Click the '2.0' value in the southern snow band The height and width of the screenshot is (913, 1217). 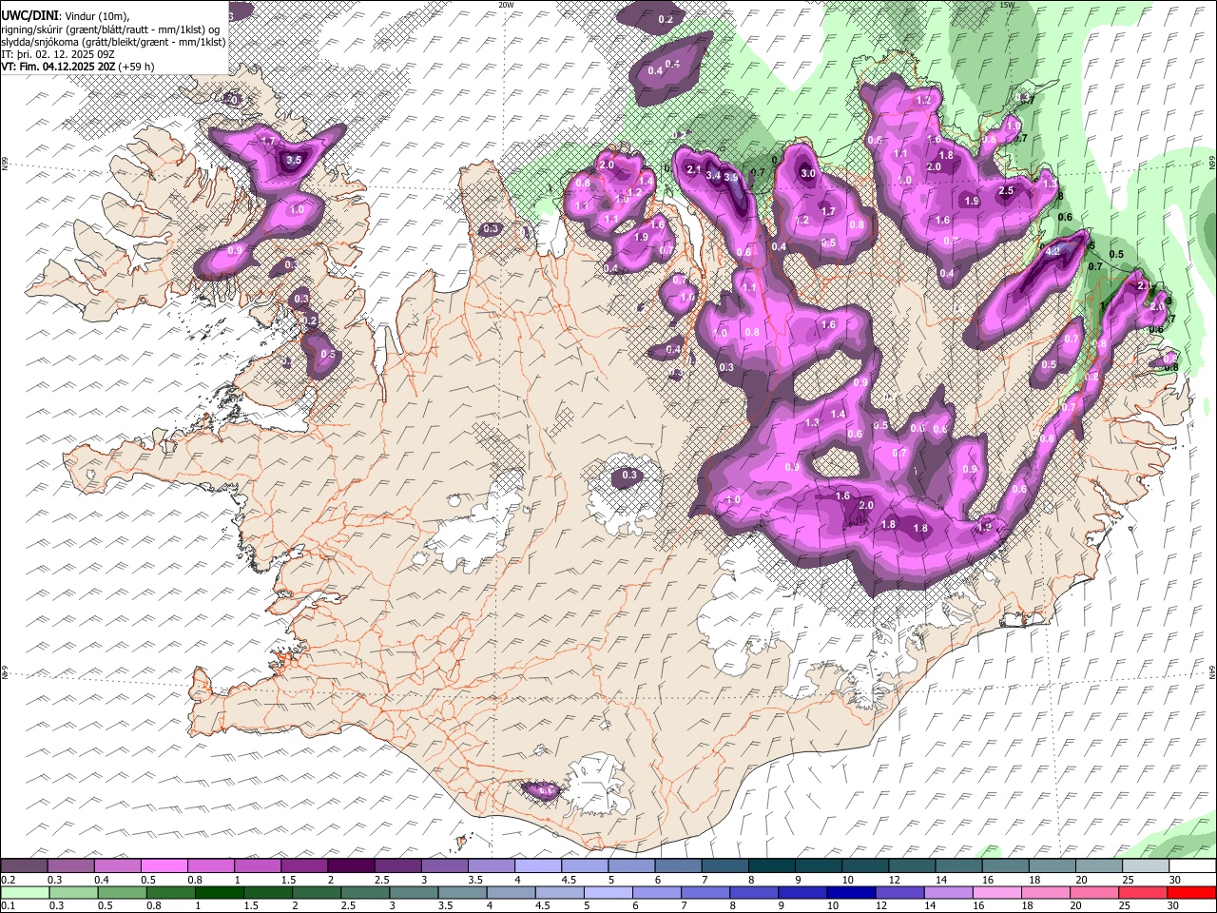(866, 506)
